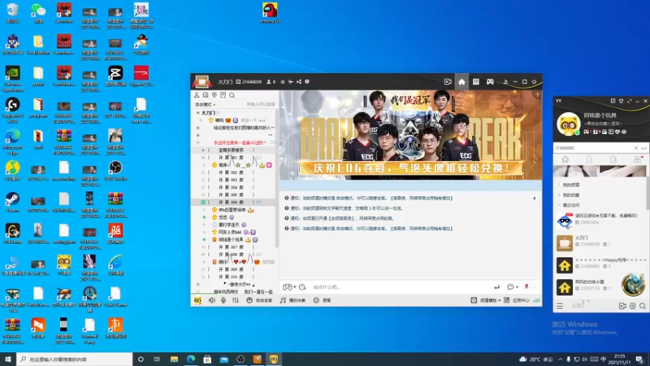The image size is (650, 366).
Task: Open the member list person icon above channel tree
Action: [197, 95]
